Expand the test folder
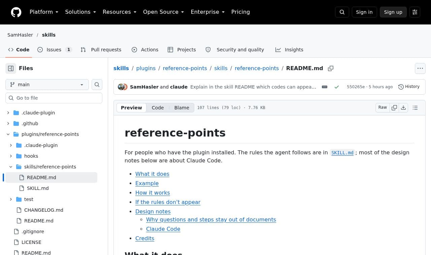This screenshot has height=255, width=431. point(11,199)
